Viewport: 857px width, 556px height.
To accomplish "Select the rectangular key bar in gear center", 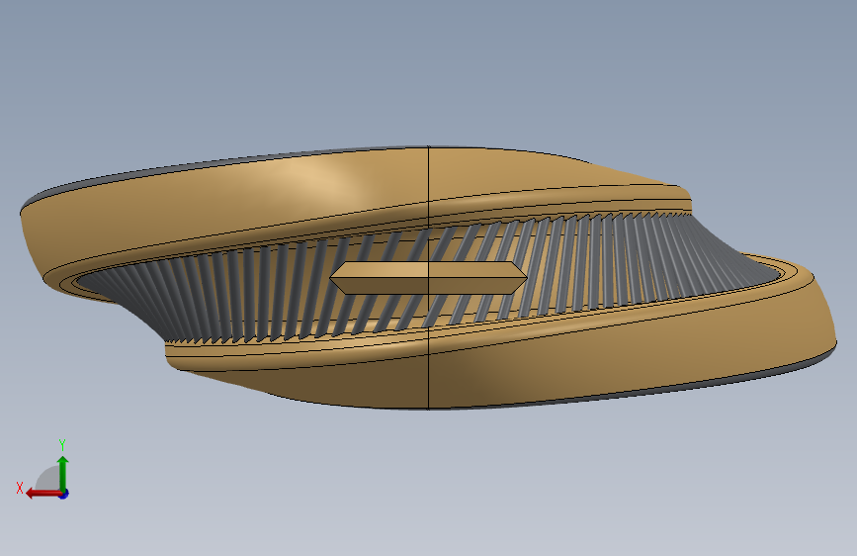I will pos(429,278).
